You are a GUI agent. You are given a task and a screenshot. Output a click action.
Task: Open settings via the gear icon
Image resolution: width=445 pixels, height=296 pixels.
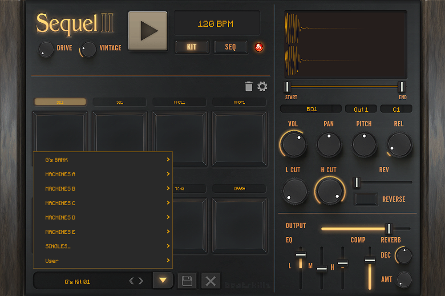(262, 86)
